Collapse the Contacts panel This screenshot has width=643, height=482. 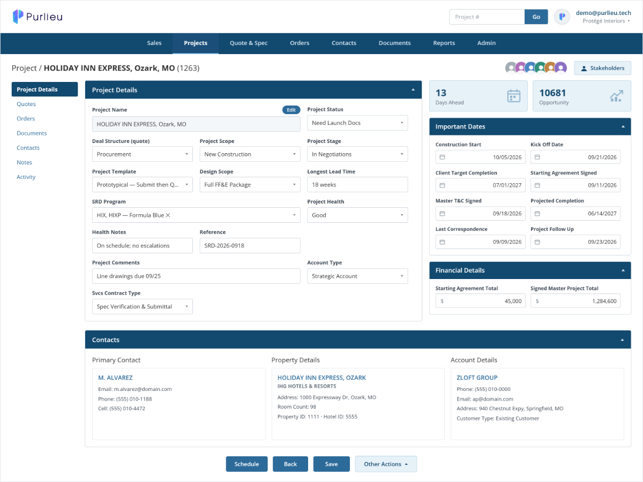623,340
